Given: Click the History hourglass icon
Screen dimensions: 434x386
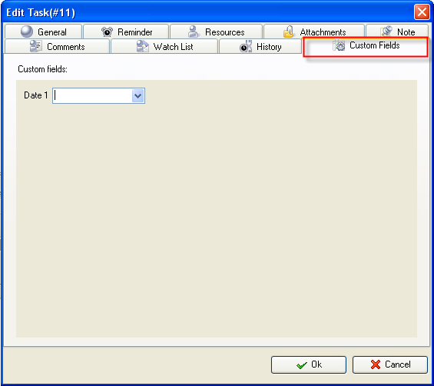Looking at the screenshot, I should coord(246,46).
